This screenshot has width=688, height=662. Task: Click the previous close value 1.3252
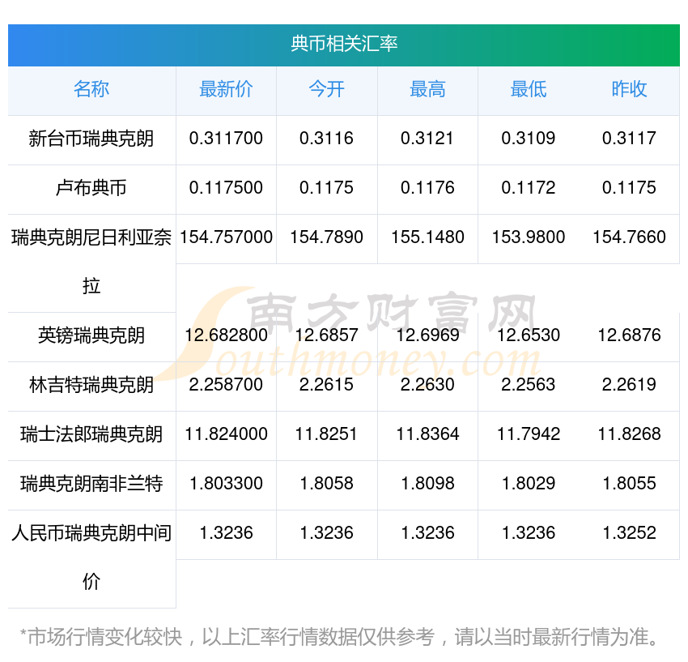629,533
